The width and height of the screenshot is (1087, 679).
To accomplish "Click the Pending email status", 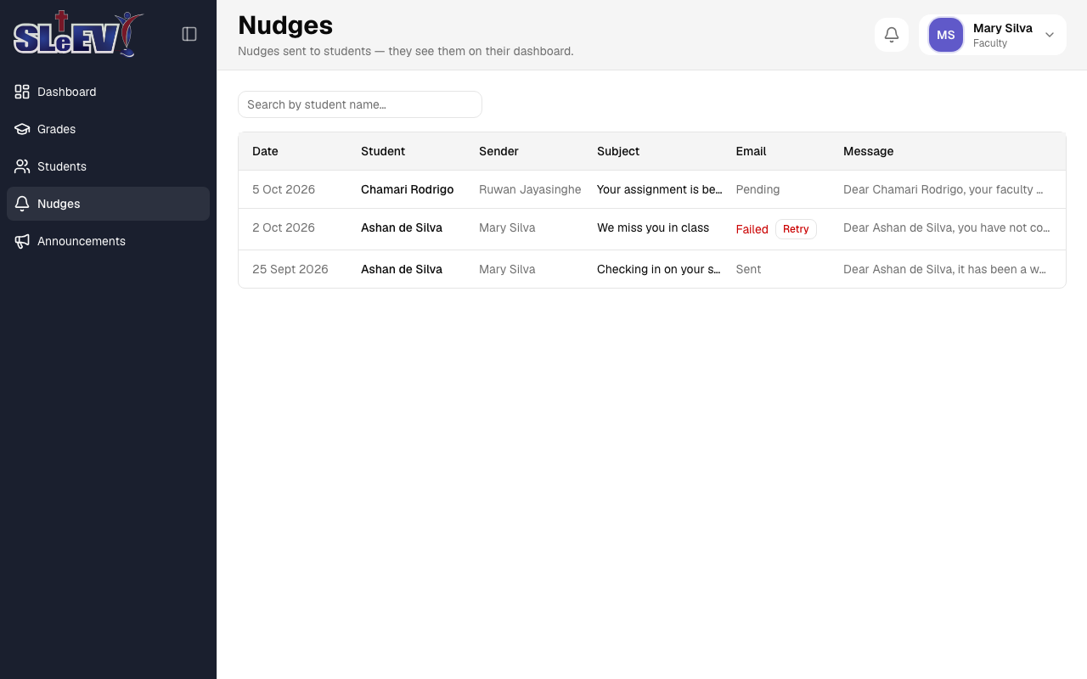I will pyautogui.click(x=758, y=189).
